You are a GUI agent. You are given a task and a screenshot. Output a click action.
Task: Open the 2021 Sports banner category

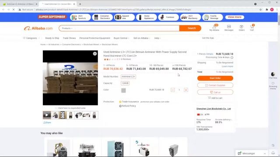point(80,17)
